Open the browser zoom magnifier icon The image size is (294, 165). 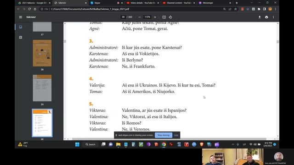tap(224, 9)
